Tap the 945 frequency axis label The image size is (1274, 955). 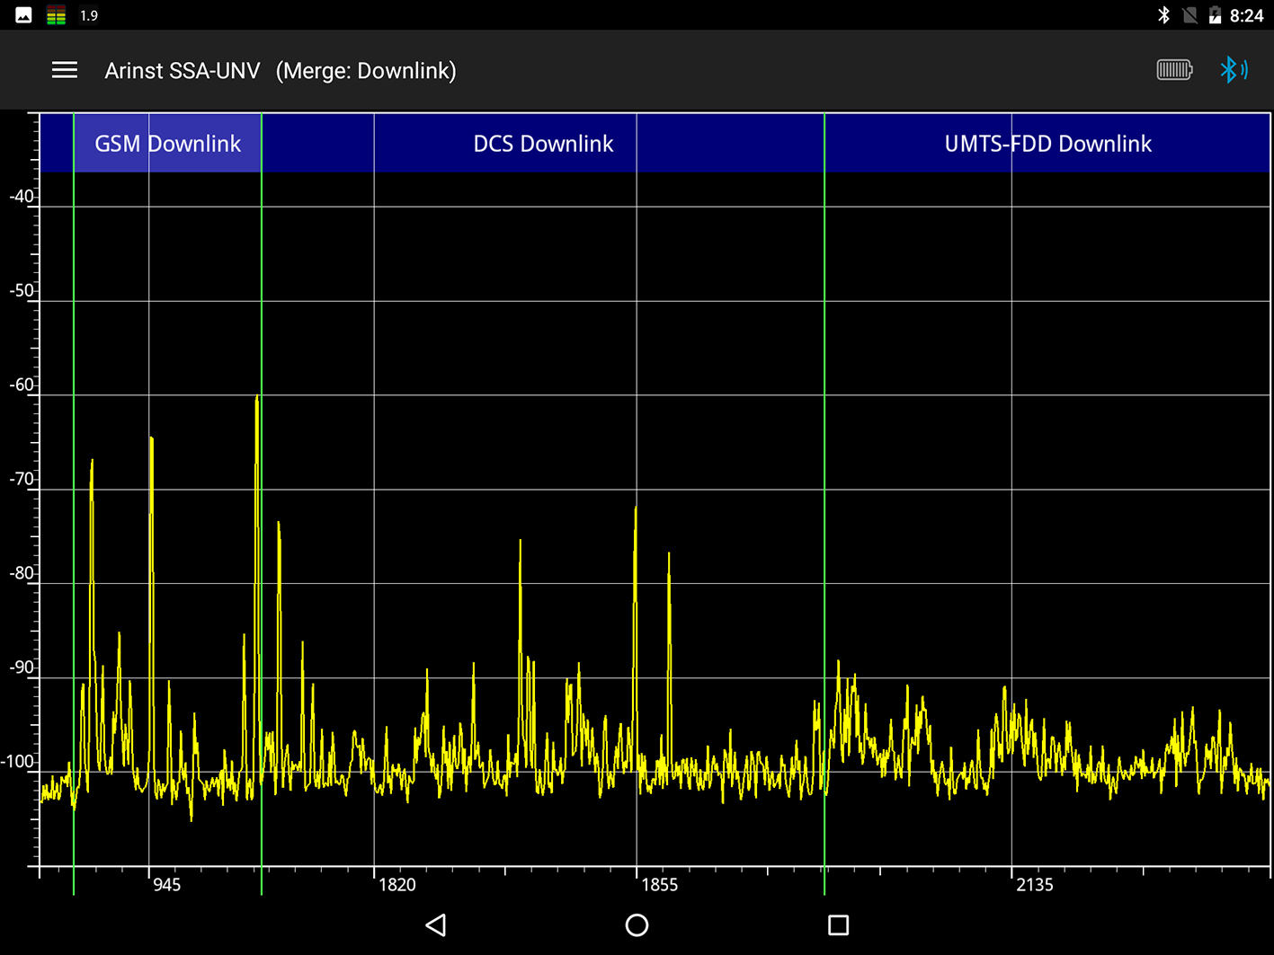[x=166, y=885]
